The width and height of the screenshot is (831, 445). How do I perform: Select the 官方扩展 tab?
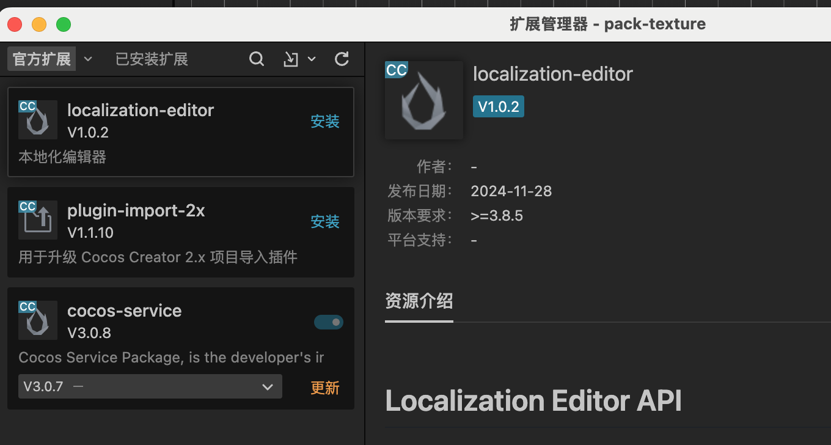42,59
